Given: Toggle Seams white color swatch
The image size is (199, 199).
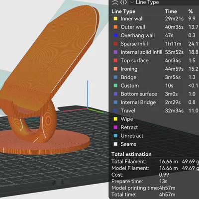Looking at the screenshot, I should (x=115, y=144).
